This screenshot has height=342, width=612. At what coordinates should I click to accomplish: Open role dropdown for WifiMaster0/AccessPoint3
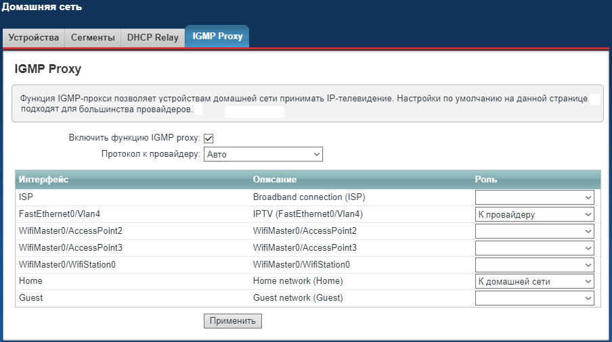534,248
